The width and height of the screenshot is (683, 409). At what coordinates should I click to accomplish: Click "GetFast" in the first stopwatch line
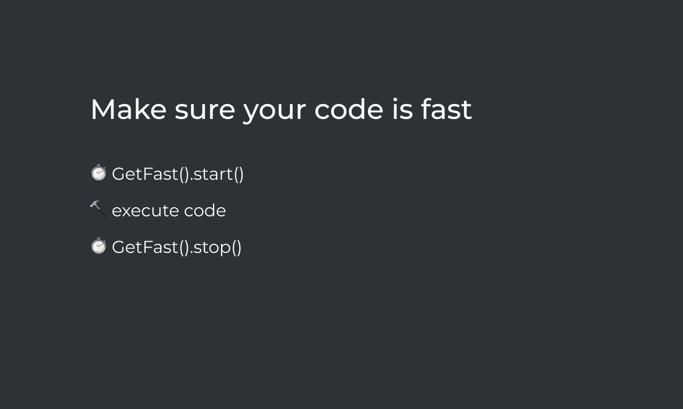tap(145, 174)
